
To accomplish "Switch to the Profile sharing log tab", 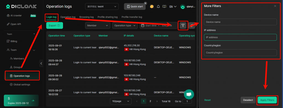I will tap(108, 17).
